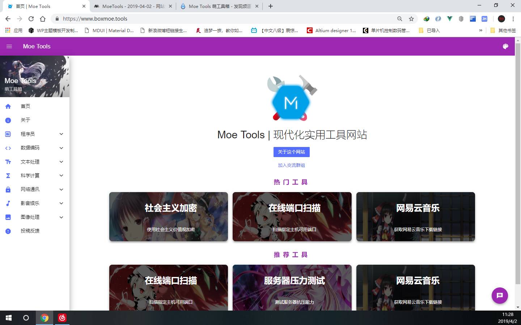
Task: Expand the 科学计算 submenu chevron
Action: 61,175
